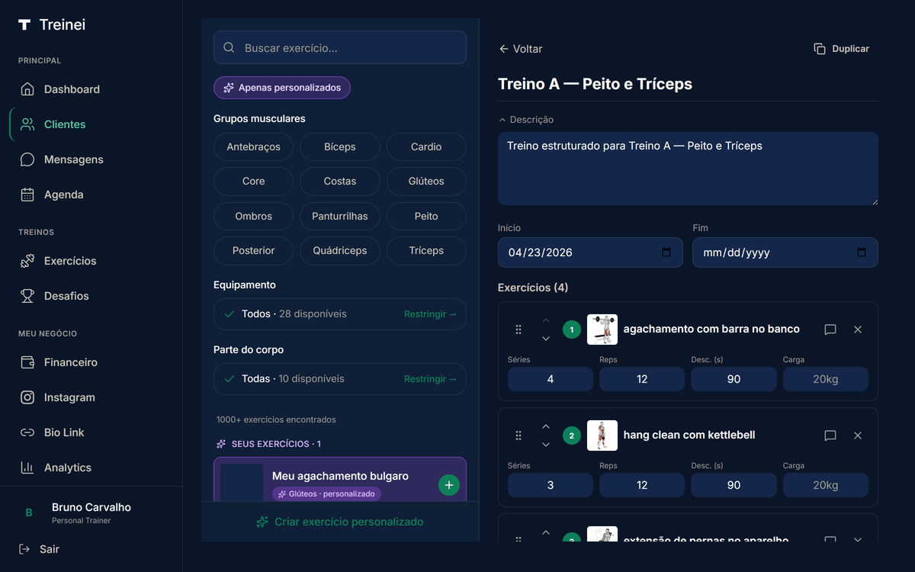Click Criar exercício personalizado button

(x=340, y=522)
